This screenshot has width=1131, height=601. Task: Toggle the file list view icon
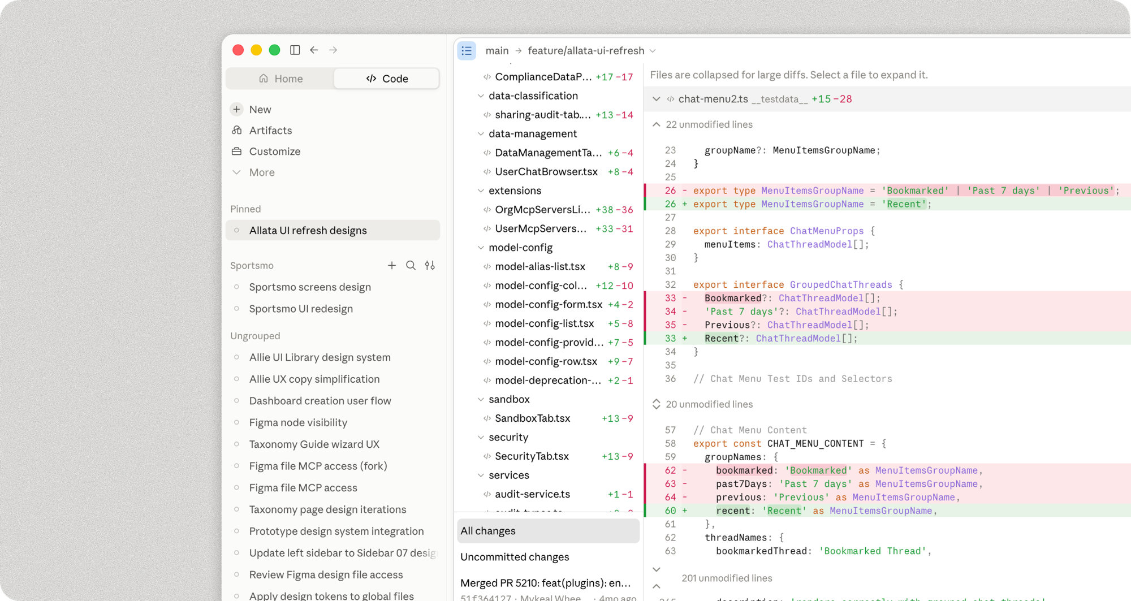pos(467,51)
